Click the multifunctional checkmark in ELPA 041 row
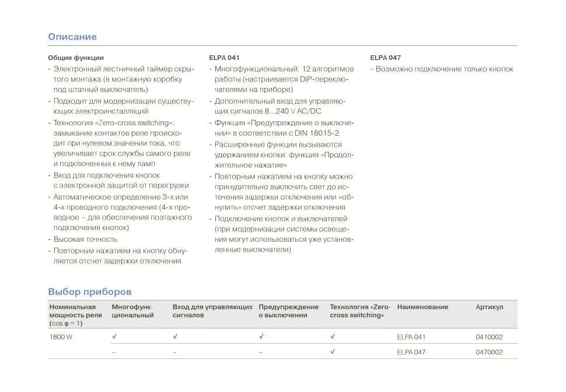566x392 pixels. (x=114, y=337)
